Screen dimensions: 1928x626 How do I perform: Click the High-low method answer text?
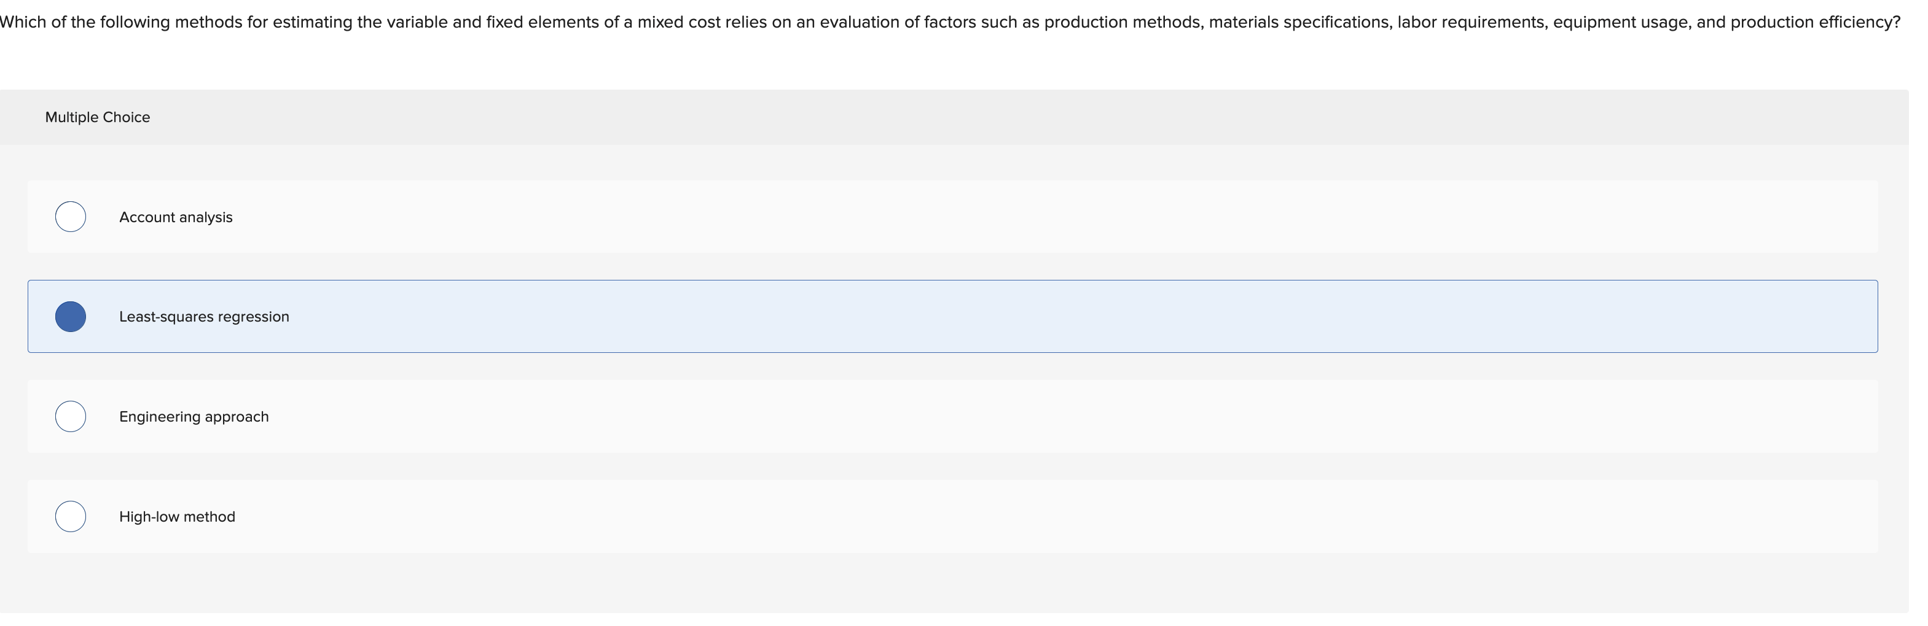point(176,516)
